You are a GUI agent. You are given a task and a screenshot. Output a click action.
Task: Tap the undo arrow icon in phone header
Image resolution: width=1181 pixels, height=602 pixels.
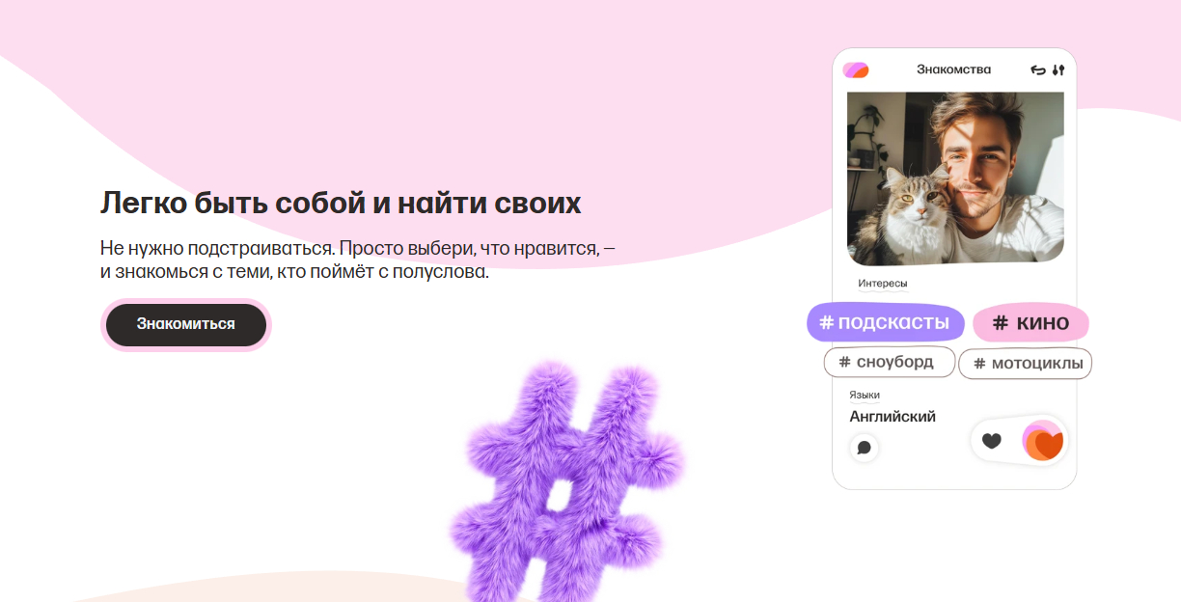coord(1038,69)
